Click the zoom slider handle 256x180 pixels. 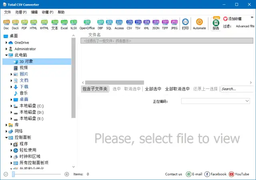pyautogui.click(x=14, y=174)
